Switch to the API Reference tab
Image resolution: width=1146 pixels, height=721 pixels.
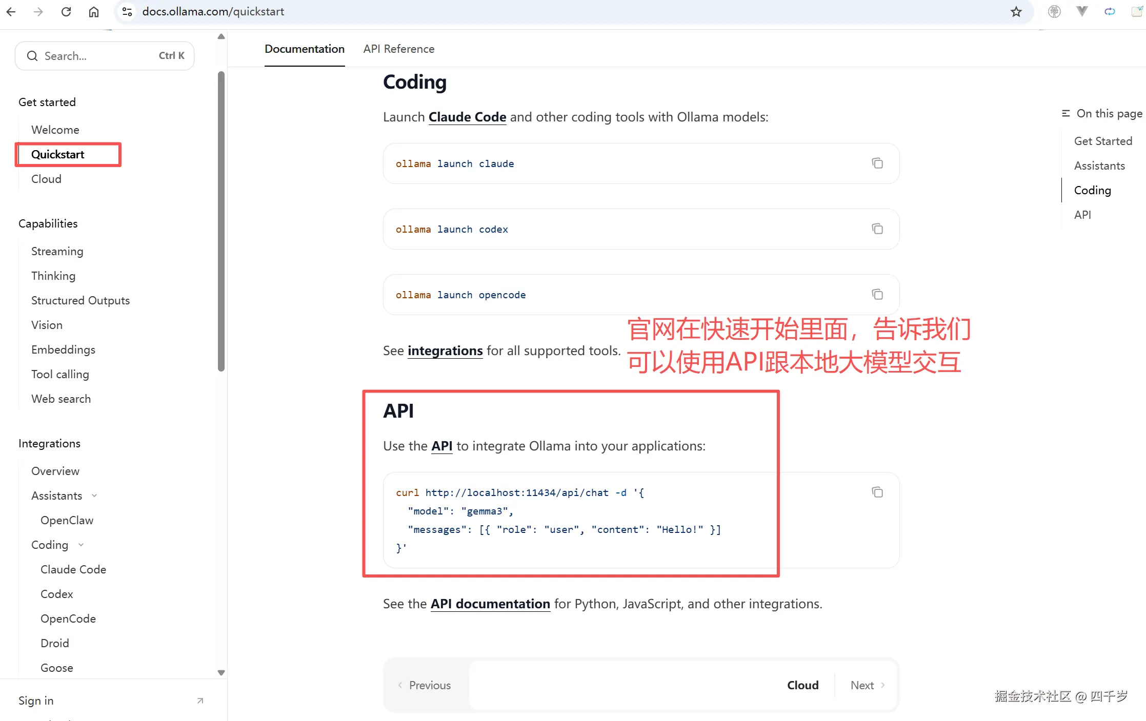[398, 49]
